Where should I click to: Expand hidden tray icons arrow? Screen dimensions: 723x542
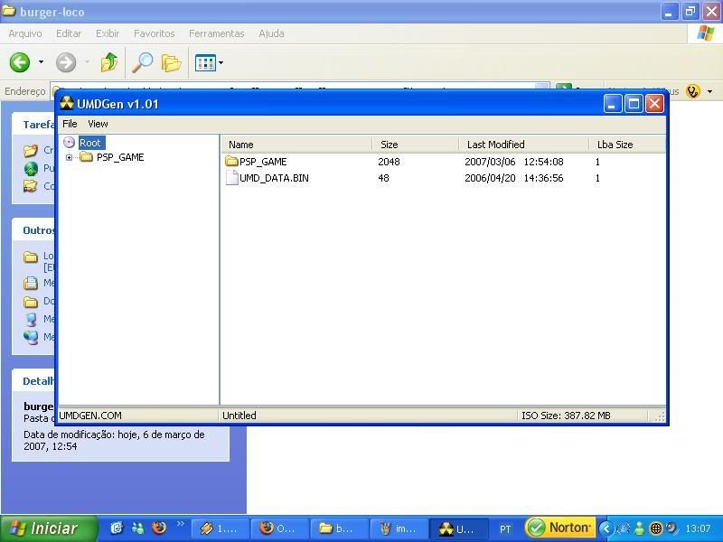click(x=606, y=528)
